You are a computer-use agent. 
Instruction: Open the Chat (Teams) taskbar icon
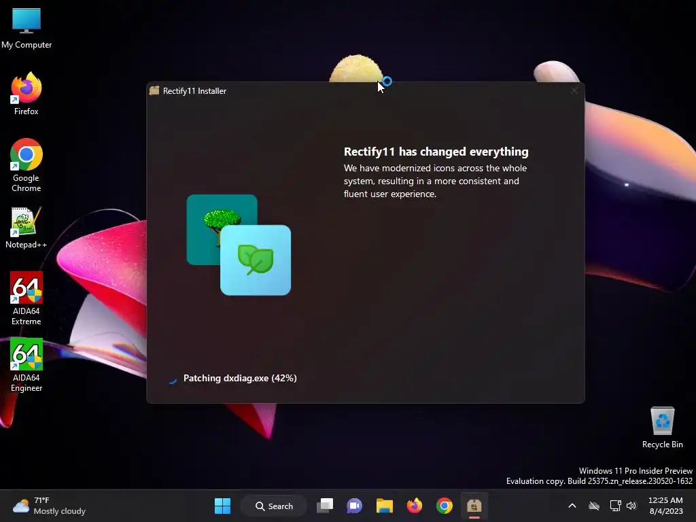(x=354, y=506)
